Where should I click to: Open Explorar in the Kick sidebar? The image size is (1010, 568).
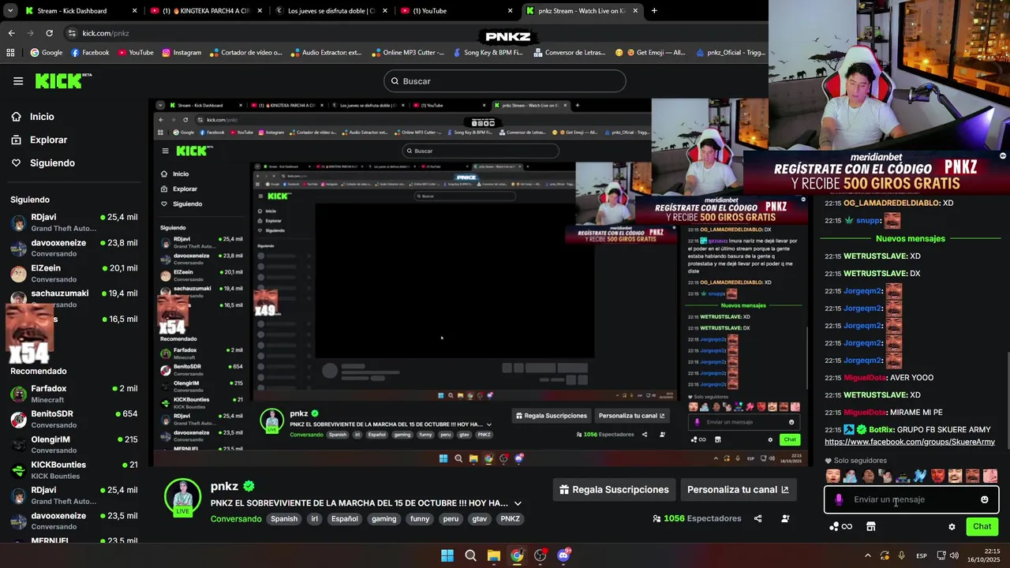(39, 140)
